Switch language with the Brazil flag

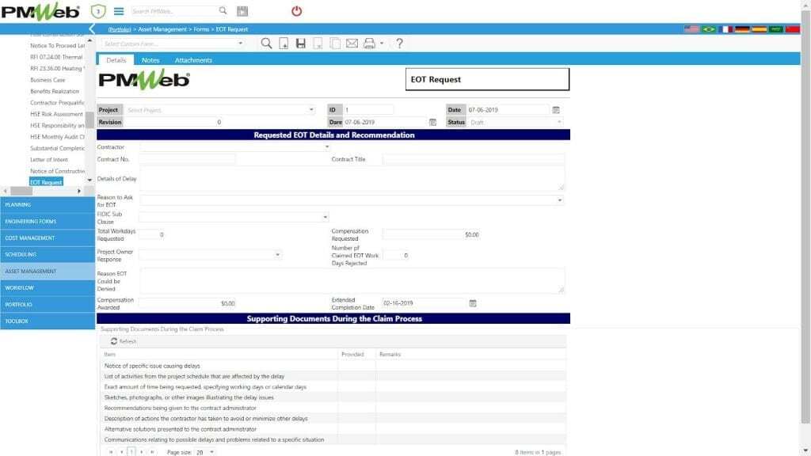pos(708,29)
